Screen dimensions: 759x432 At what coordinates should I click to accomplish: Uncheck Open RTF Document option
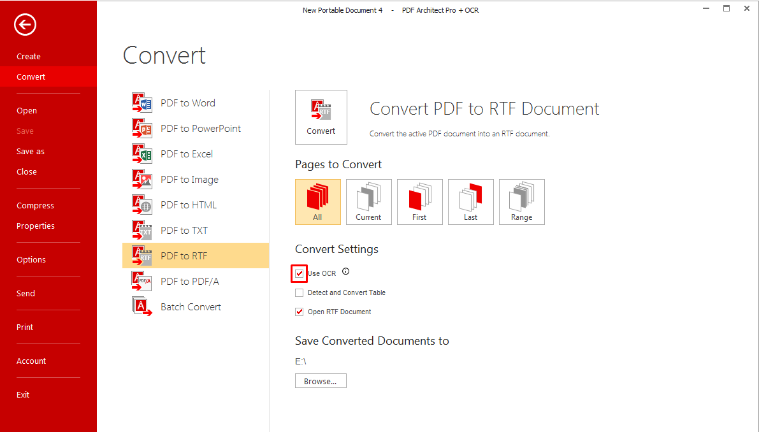pyautogui.click(x=299, y=312)
